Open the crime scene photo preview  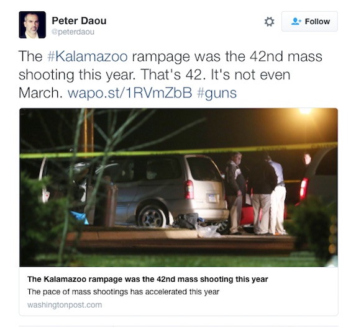point(178,187)
